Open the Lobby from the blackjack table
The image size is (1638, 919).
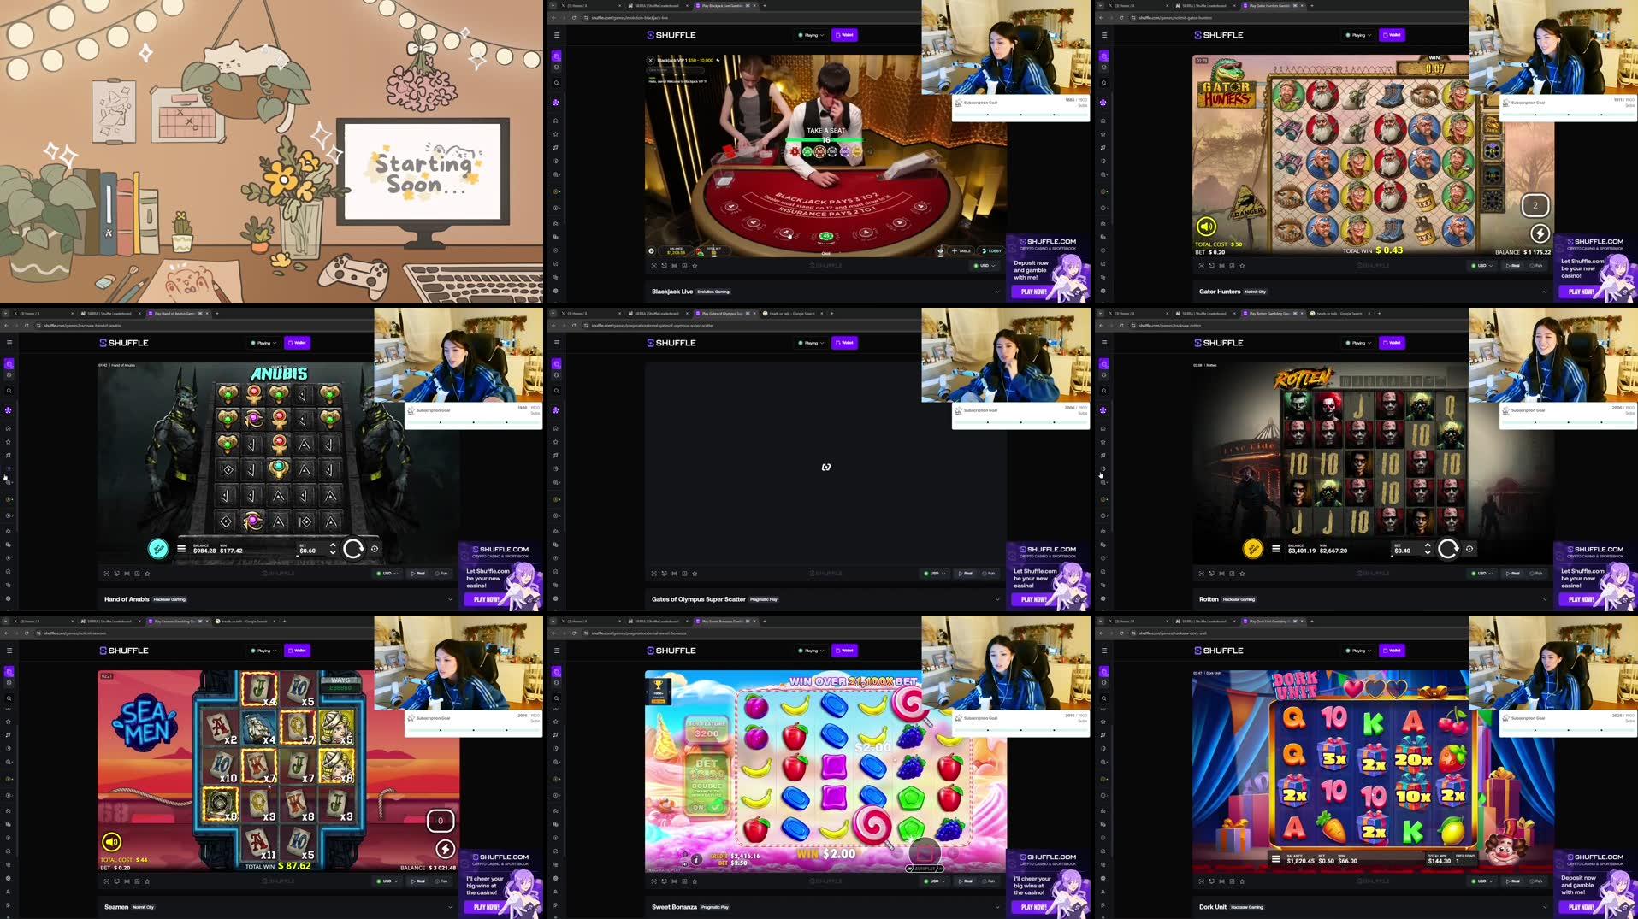pos(991,250)
